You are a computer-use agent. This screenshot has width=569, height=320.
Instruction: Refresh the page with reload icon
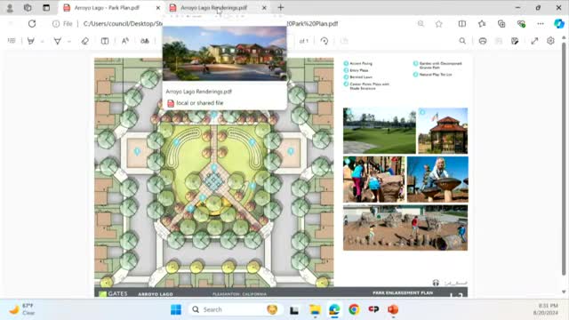(x=32, y=24)
